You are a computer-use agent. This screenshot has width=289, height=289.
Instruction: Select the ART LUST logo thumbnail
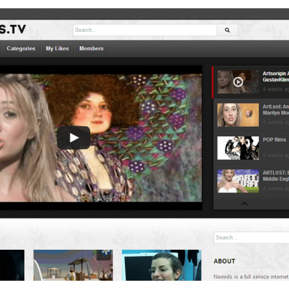tap(238, 181)
